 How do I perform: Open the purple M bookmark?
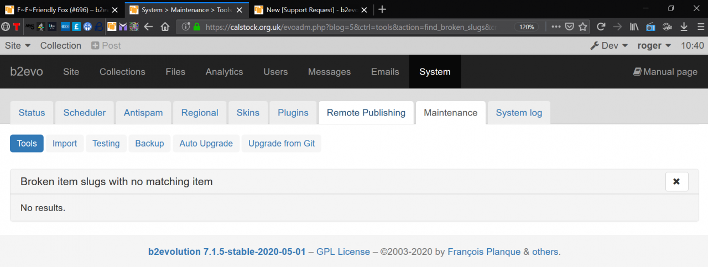[123, 27]
